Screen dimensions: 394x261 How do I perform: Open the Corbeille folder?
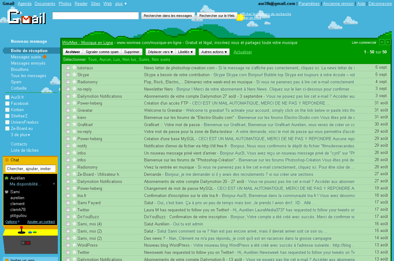19,88
